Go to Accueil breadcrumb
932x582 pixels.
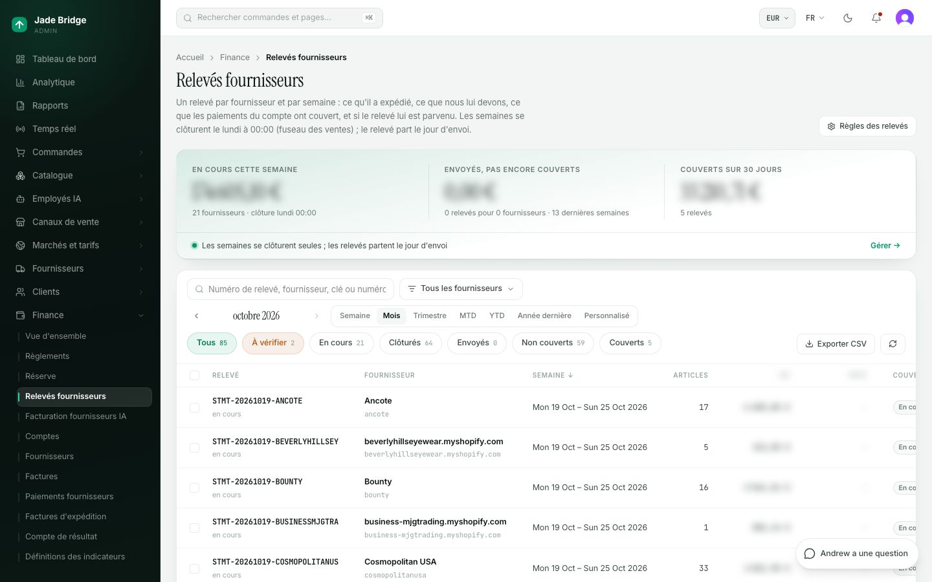point(190,58)
